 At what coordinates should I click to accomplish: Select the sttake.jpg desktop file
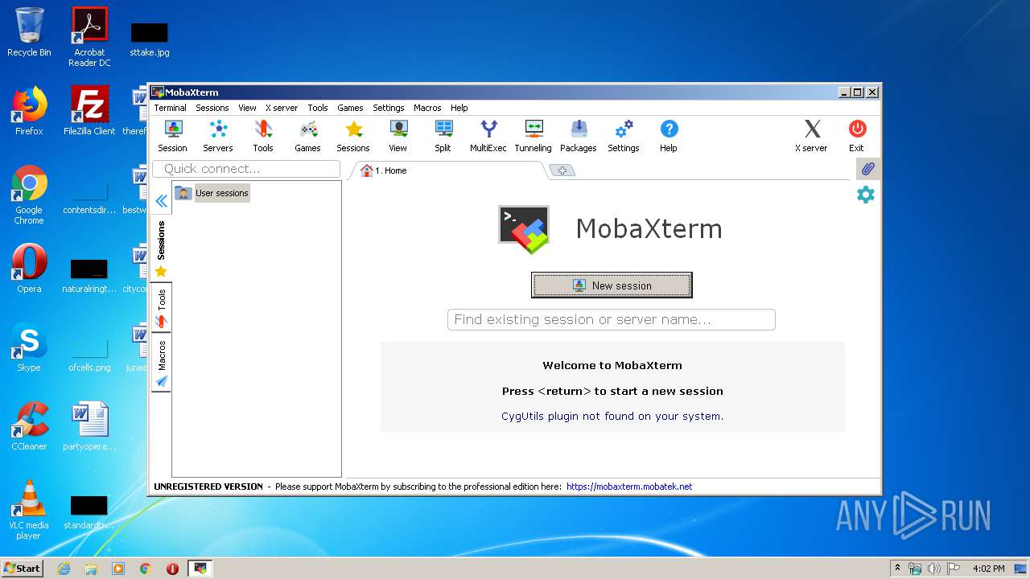tap(150, 40)
